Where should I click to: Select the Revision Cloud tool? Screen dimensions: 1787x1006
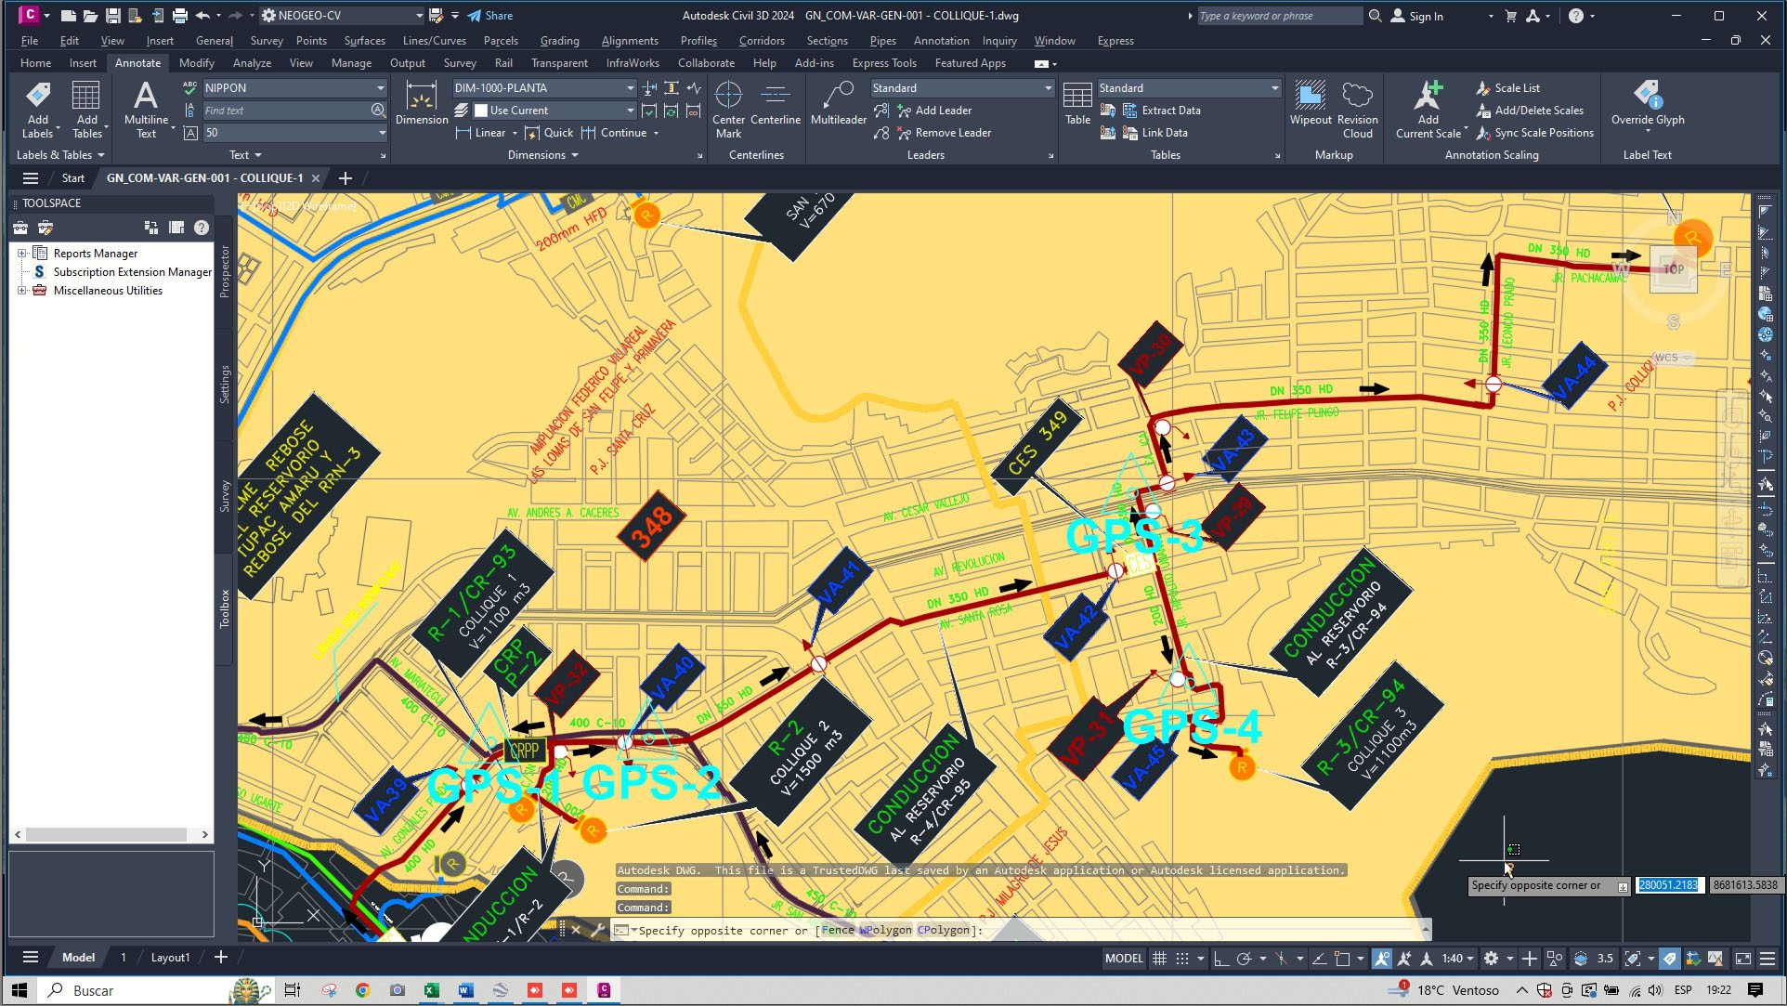[x=1357, y=97]
